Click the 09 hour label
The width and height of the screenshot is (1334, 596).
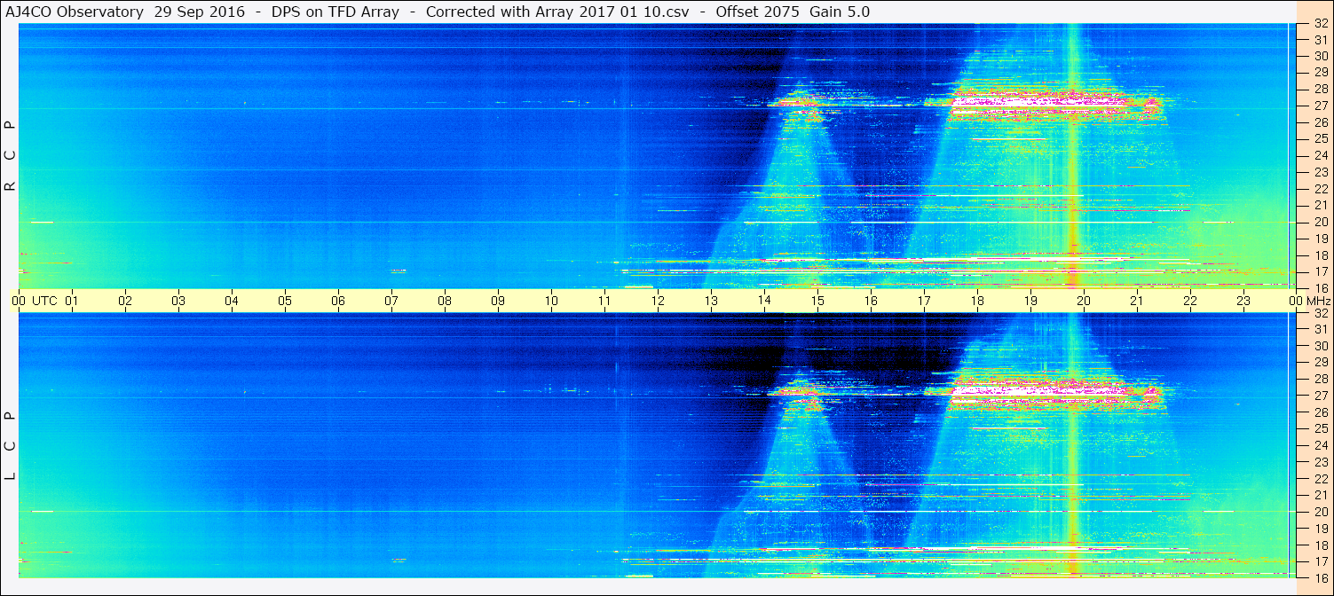click(498, 301)
